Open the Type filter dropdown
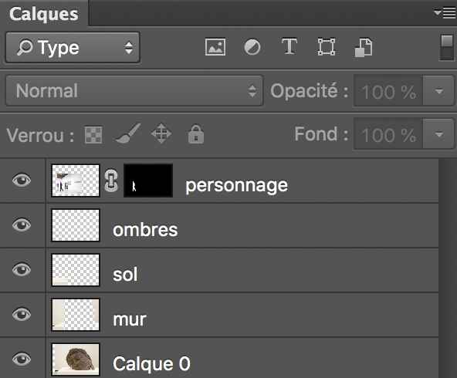457x378 pixels. tap(73, 48)
